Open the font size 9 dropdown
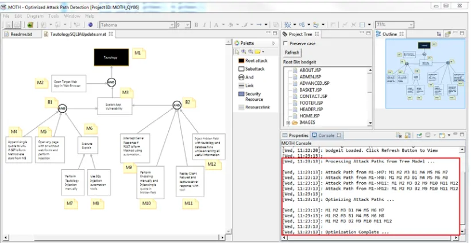This screenshot has height=243, width=471. pos(187,25)
